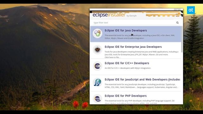
Task: Click the JavaScript 'The essential tools for any JavaScript developer' description
Action: point(141,86)
